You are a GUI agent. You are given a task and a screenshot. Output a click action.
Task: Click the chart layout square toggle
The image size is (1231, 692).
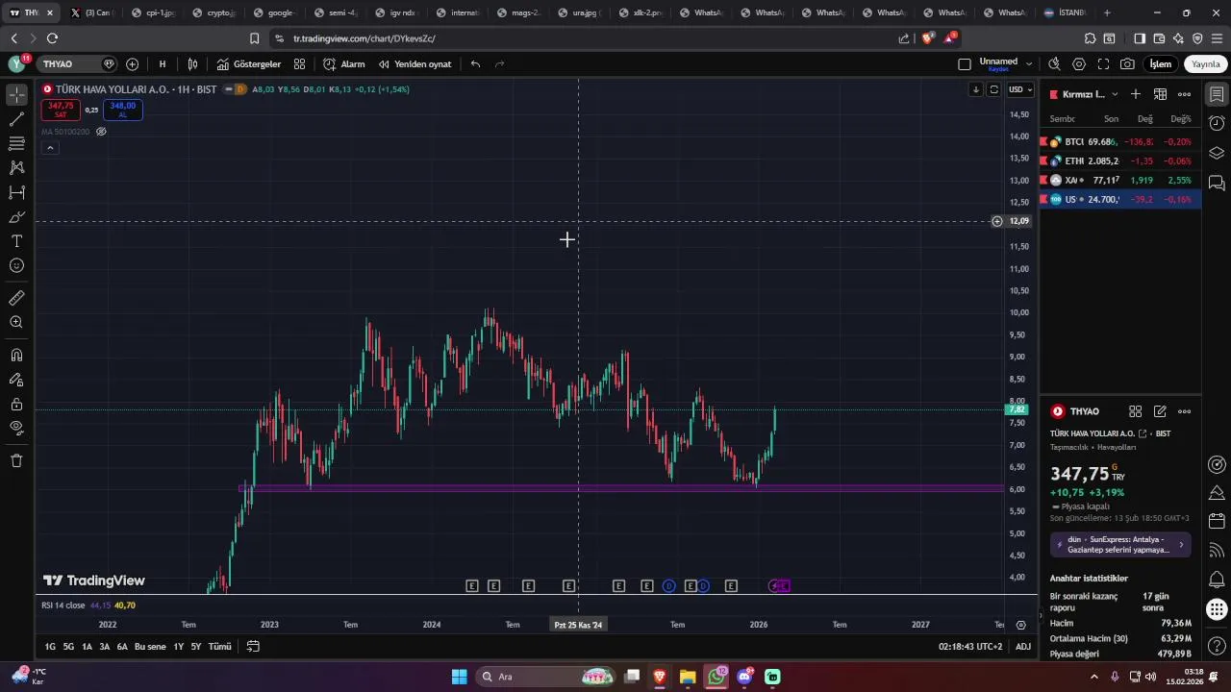(965, 64)
